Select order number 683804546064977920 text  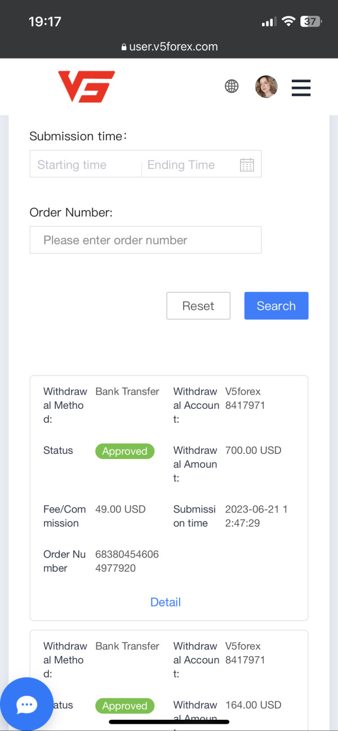tap(127, 561)
